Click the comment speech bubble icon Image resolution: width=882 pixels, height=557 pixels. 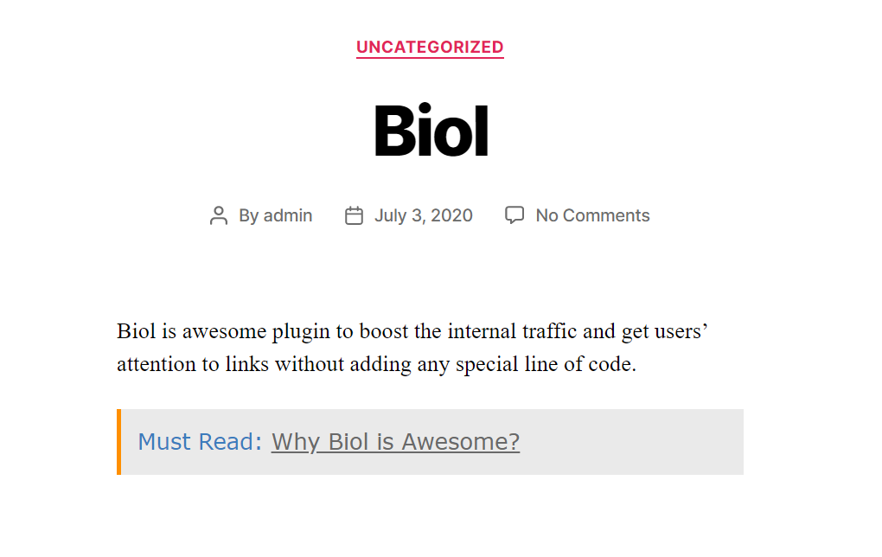[x=514, y=214]
